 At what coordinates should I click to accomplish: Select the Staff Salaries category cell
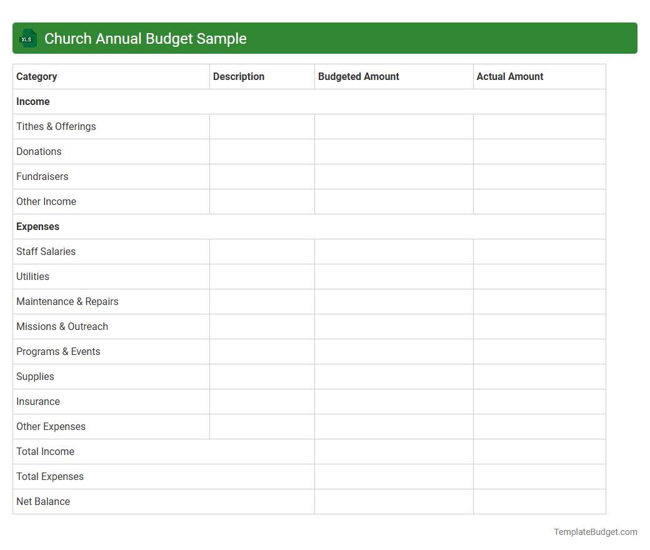coord(46,251)
